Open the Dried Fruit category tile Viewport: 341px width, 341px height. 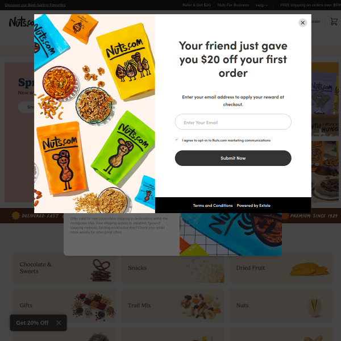click(x=280, y=268)
